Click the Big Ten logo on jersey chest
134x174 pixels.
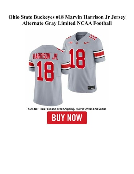(x=70, y=43)
